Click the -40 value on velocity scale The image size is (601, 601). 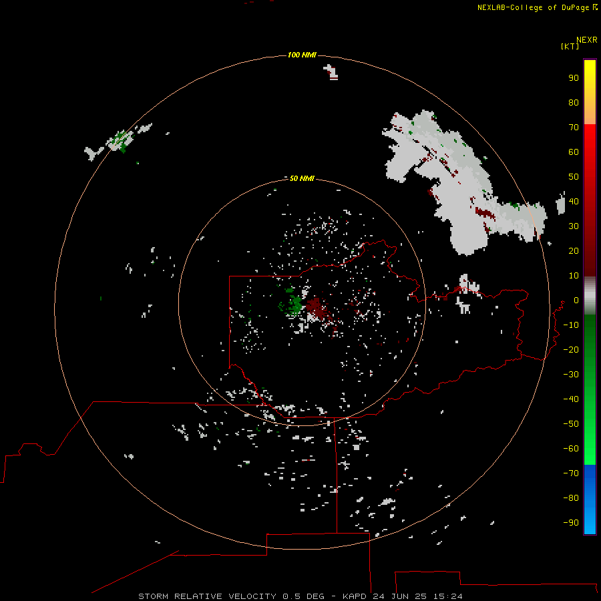571,399
